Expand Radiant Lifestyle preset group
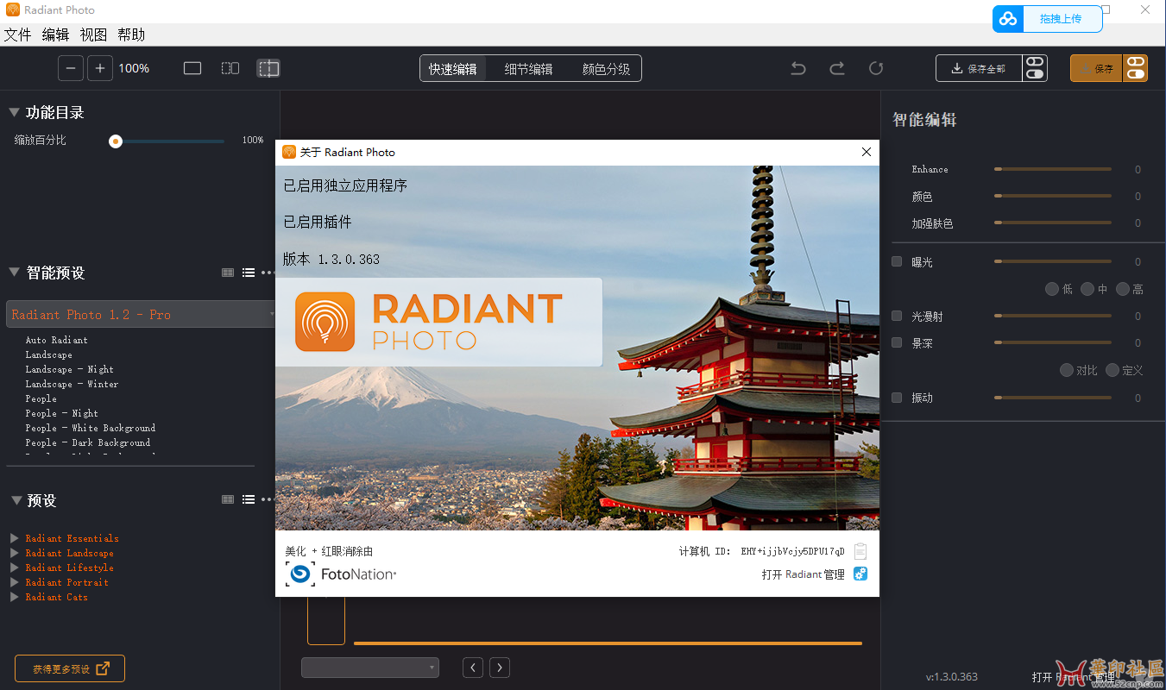1166x690 pixels. (15, 568)
